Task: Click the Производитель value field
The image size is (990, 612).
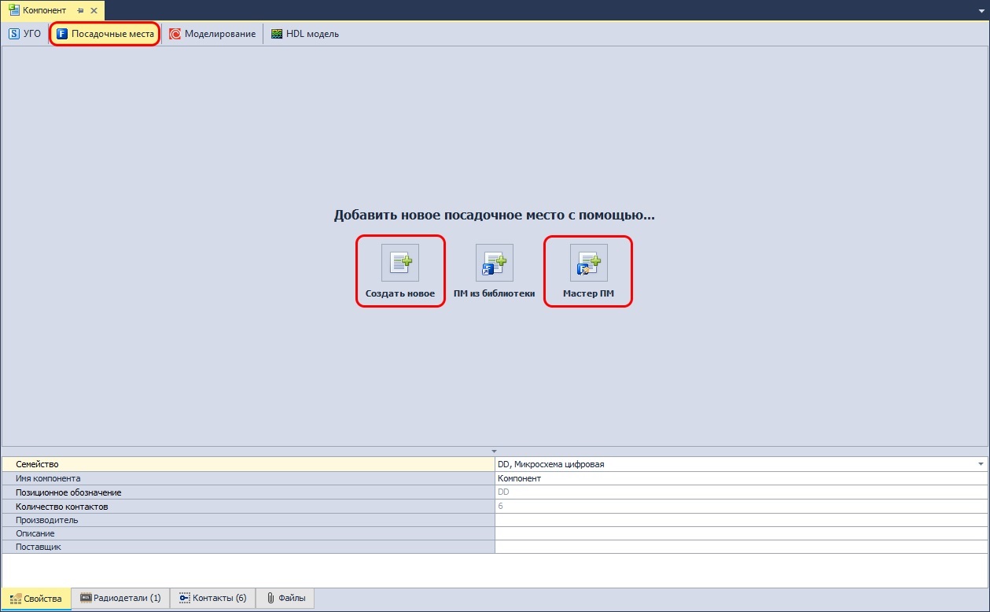Action: pyautogui.click(x=739, y=520)
